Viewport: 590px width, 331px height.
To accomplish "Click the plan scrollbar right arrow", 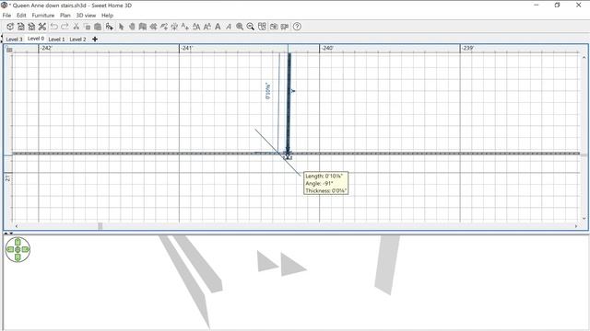I will click(576, 226).
